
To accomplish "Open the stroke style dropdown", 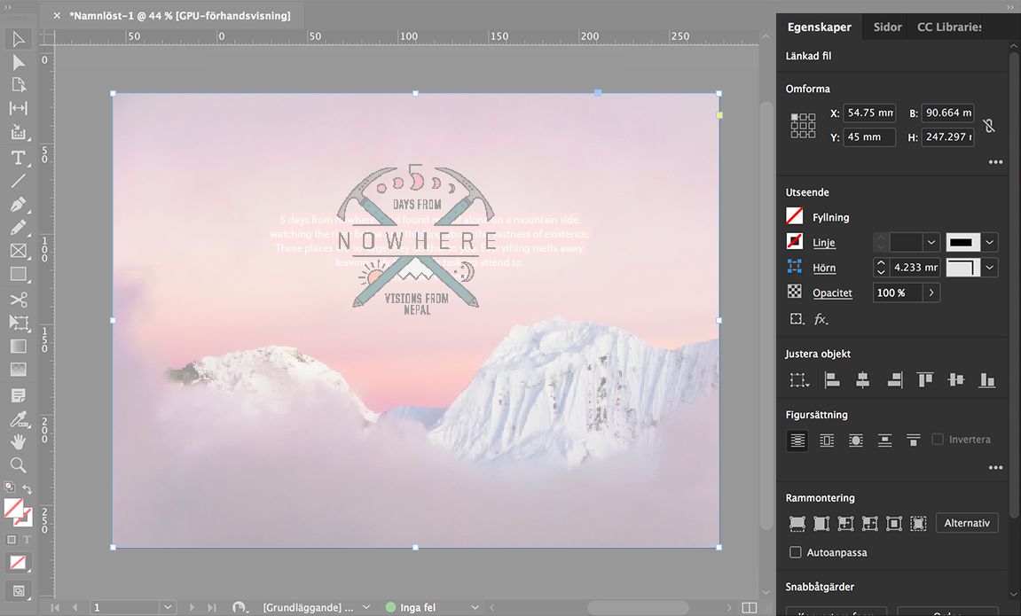I will (x=990, y=243).
